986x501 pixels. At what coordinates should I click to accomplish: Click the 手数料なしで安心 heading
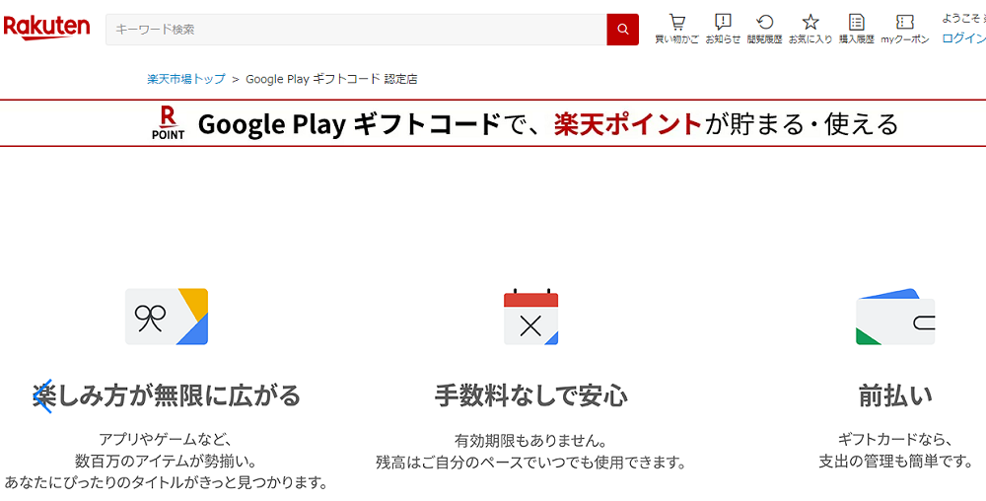[530, 396]
